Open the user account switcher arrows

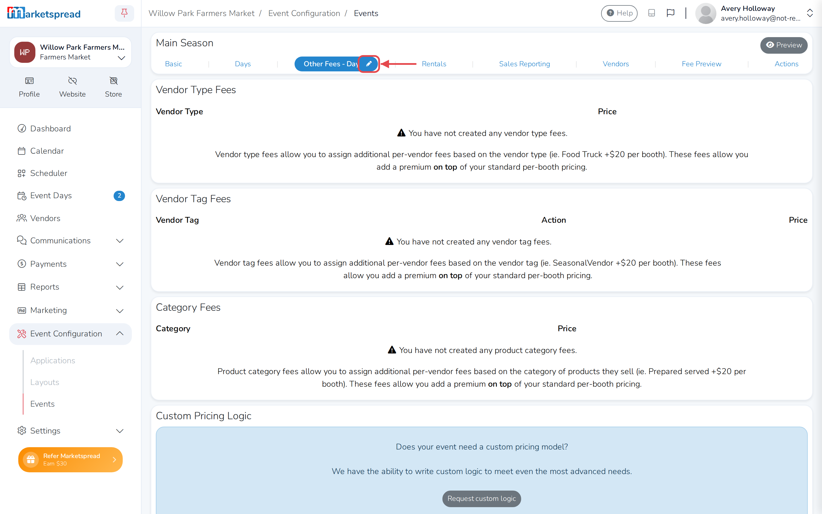(x=810, y=13)
